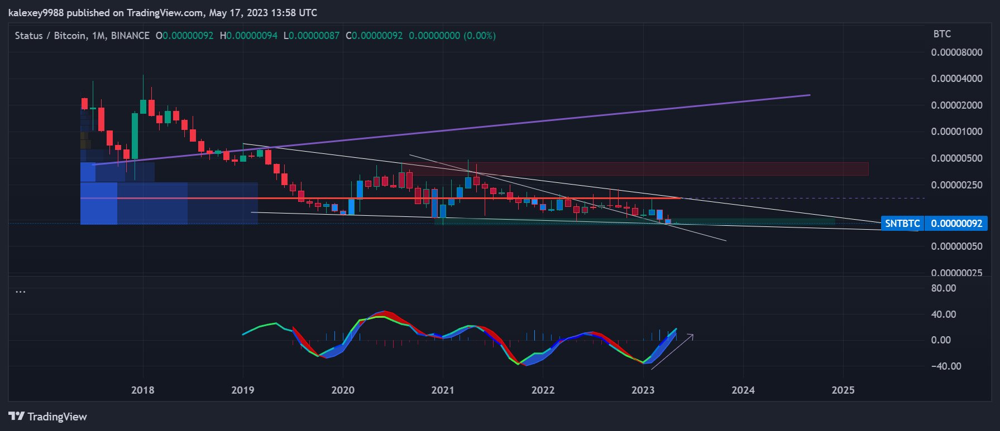Click the change value 0.00000000 (0.00%)
Screen dimensions: 1000x431
452,36
